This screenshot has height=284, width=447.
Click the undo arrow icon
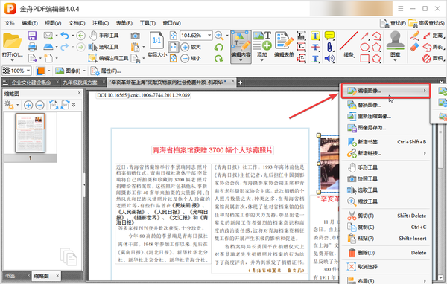pos(65,36)
